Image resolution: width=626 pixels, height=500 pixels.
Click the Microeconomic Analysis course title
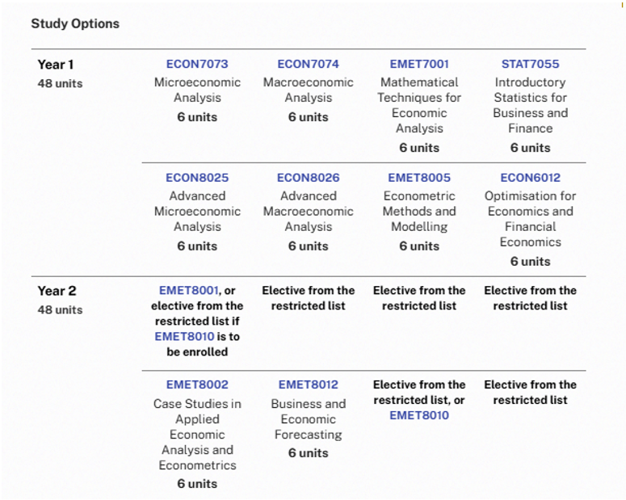pyautogui.click(x=197, y=90)
